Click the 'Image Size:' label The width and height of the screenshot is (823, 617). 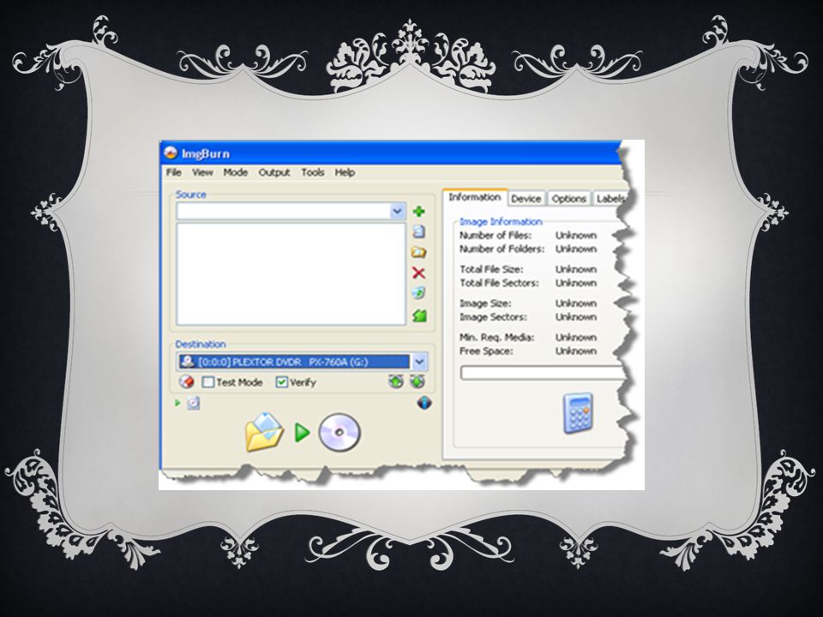coord(485,303)
